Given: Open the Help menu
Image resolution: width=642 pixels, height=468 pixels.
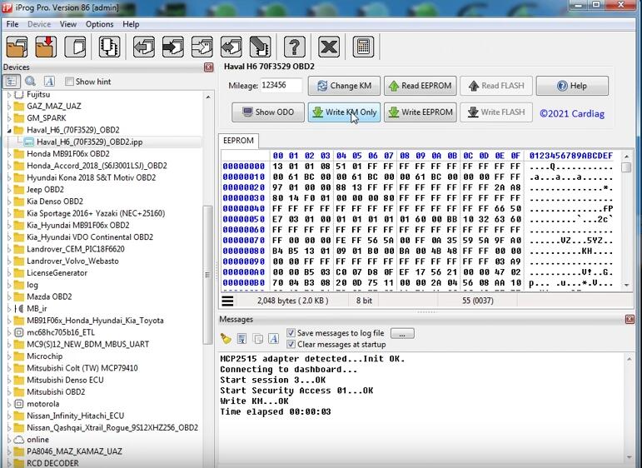Looking at the screenshot, I should click(131, 24).
